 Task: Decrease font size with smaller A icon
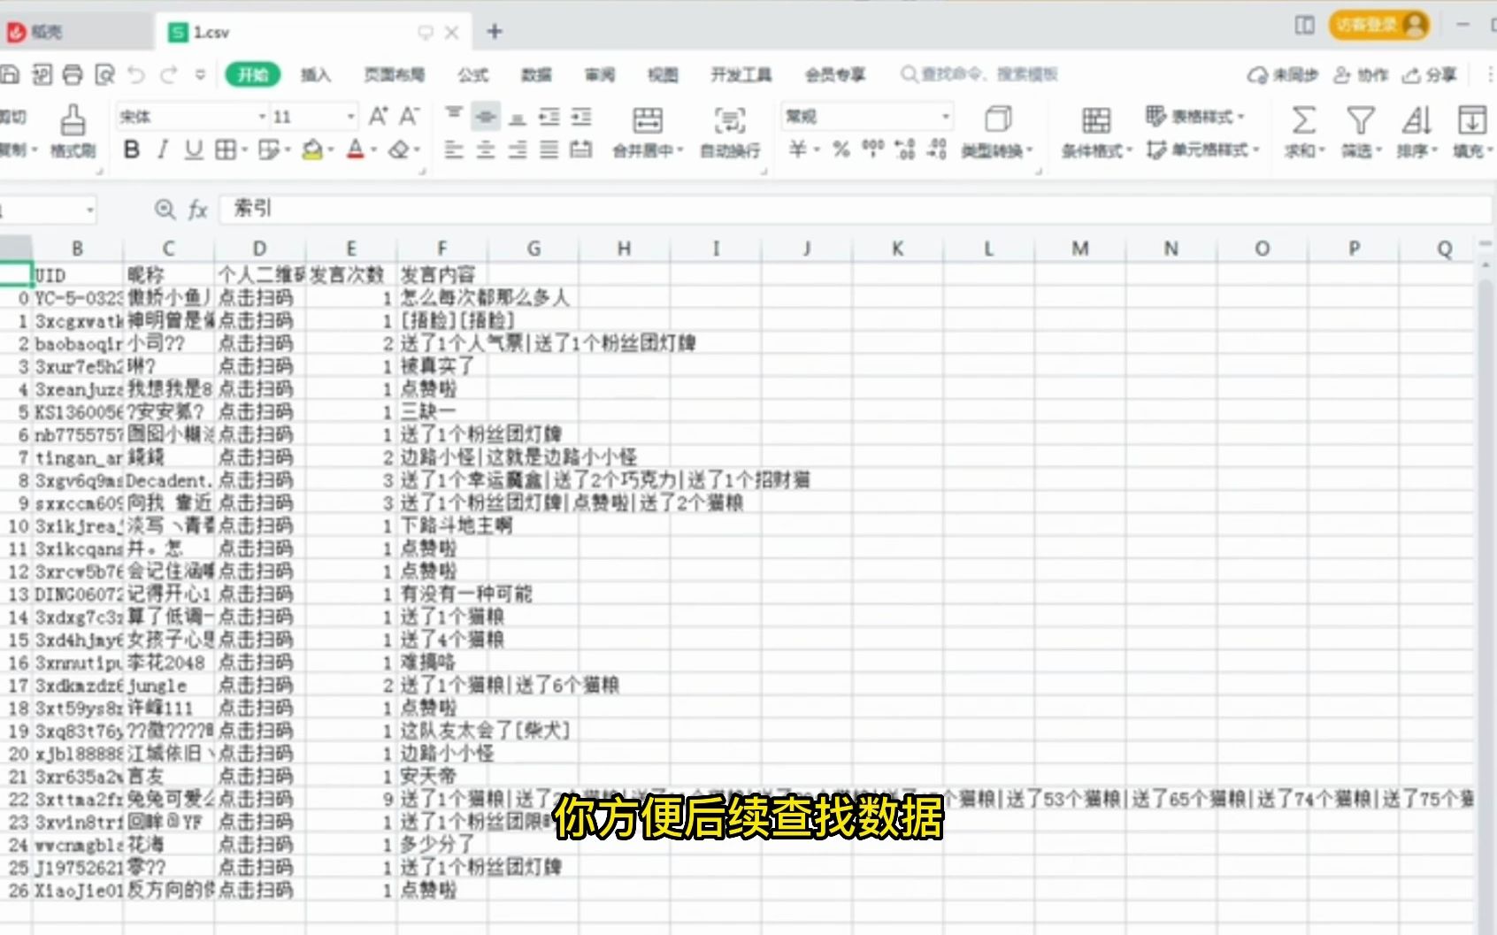409,116
